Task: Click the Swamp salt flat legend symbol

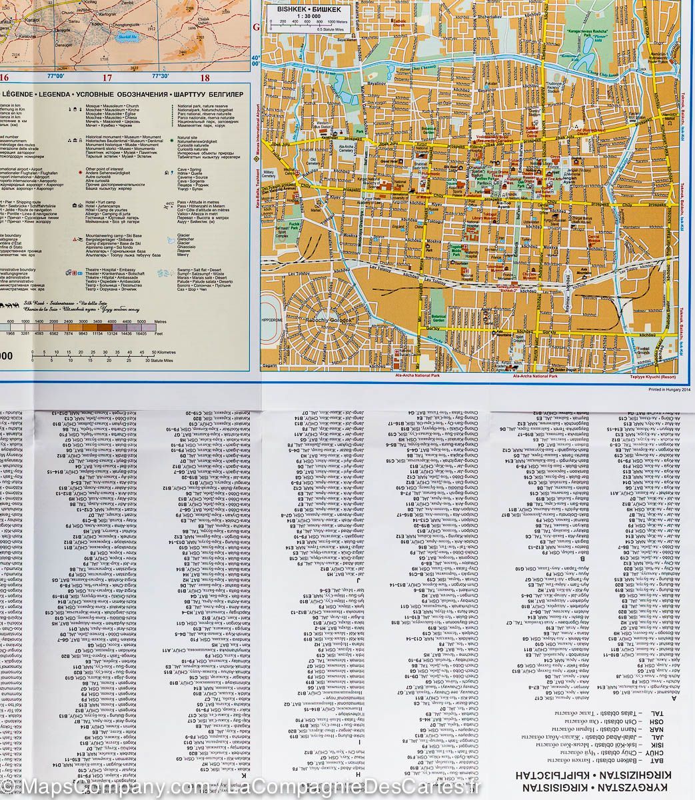Action: click(165, 273)
